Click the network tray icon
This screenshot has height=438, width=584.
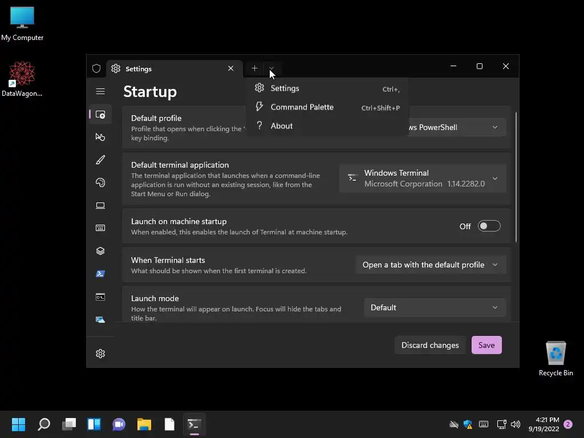click(x=501, y=424)
